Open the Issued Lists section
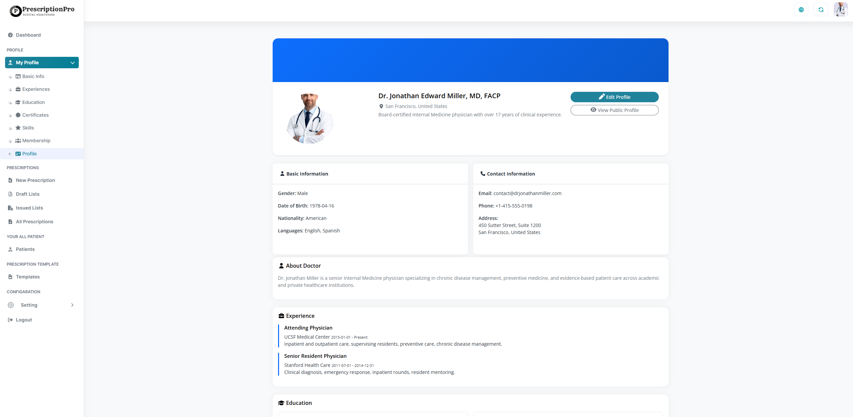 (x=29, y=208)
